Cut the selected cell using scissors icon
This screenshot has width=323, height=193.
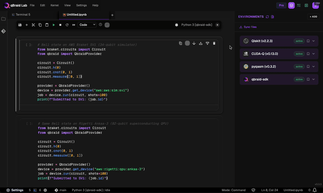(33, 25)
